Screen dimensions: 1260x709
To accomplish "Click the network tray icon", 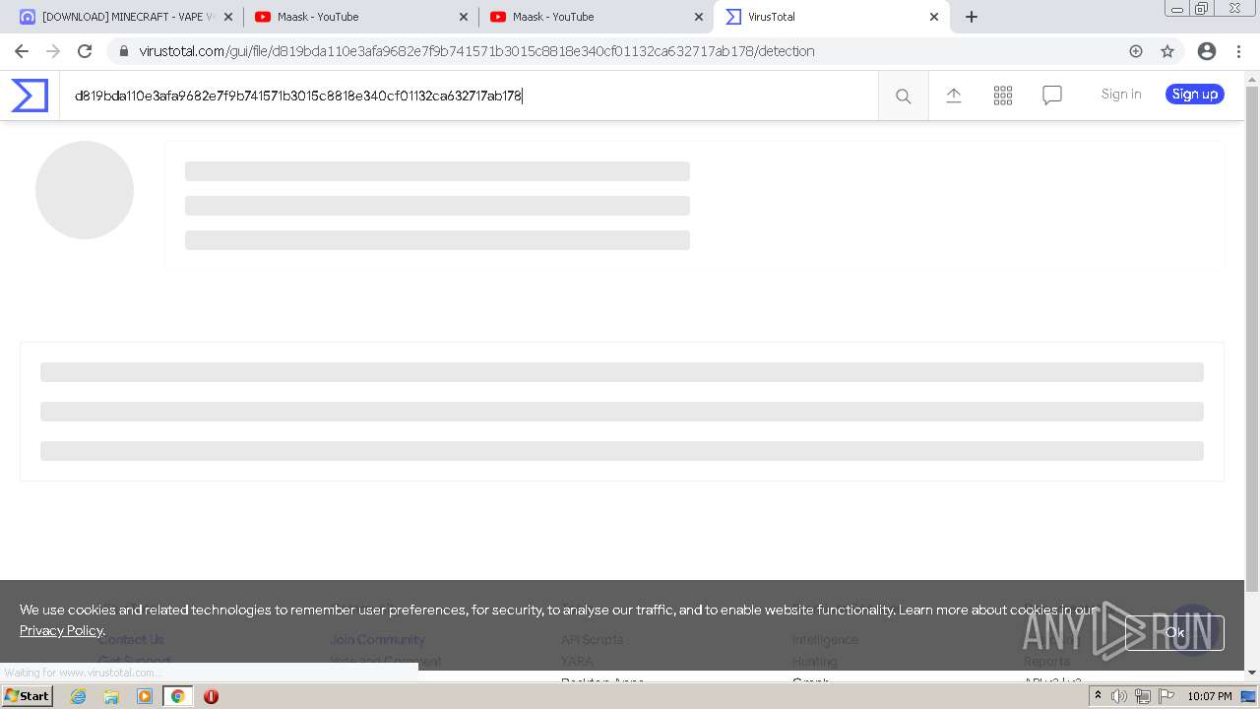I will (x=1142, y=696).
